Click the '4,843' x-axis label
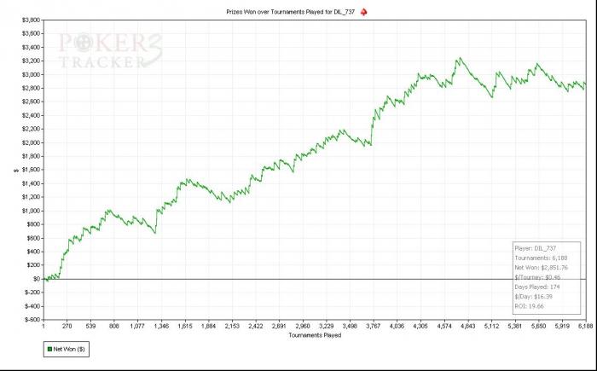 click(x=467, y=326)
